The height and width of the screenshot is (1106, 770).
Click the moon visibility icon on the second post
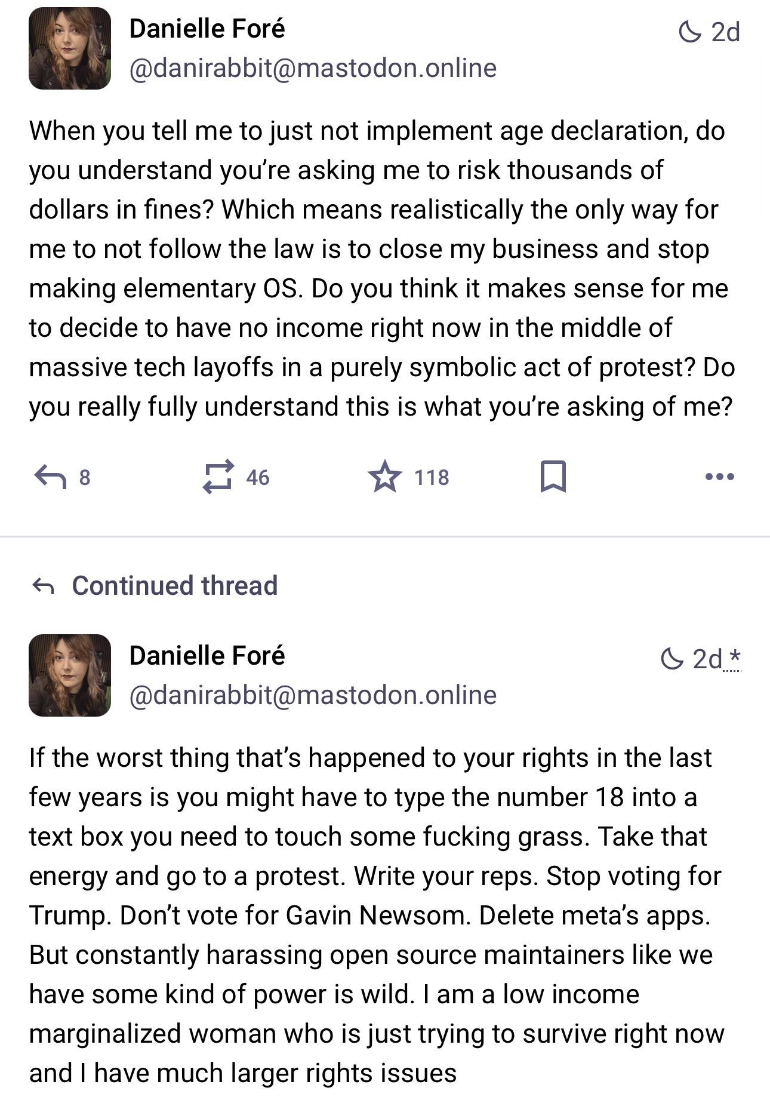click(x=672, y=659)
